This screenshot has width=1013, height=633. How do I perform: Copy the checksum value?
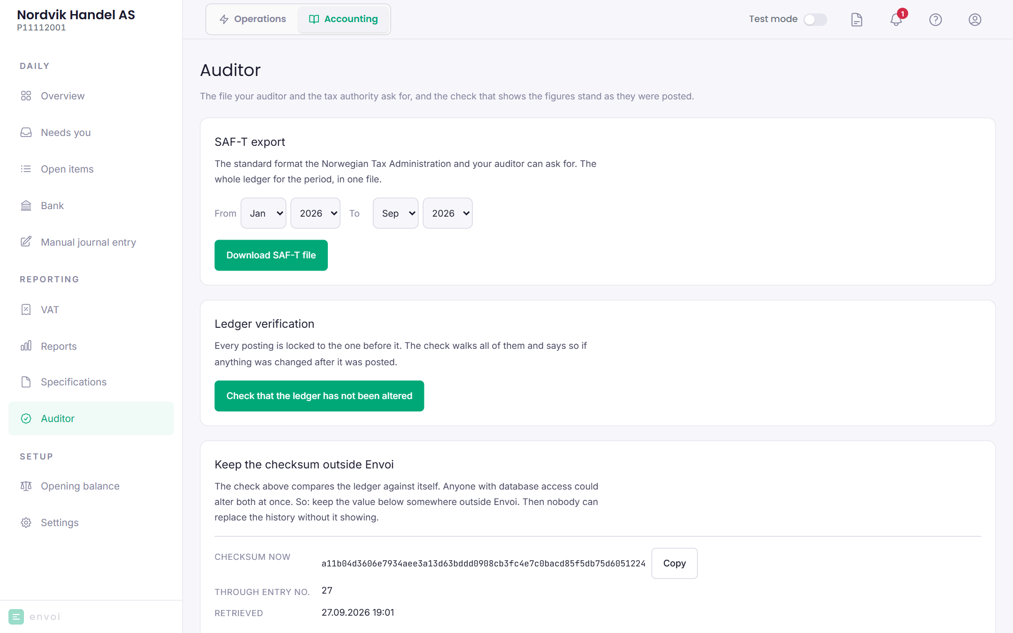point(674,563)
